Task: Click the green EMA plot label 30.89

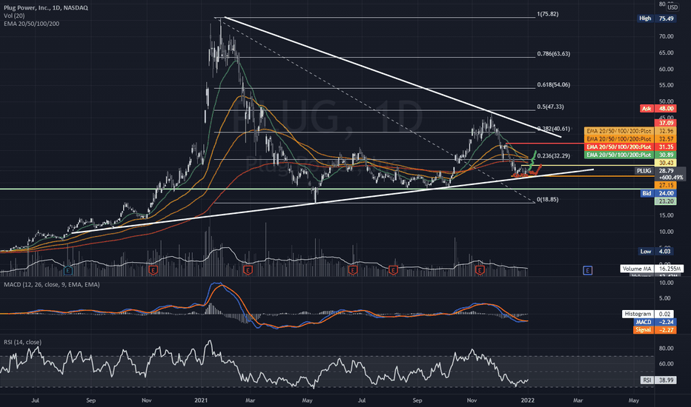Action: (631, 155)
